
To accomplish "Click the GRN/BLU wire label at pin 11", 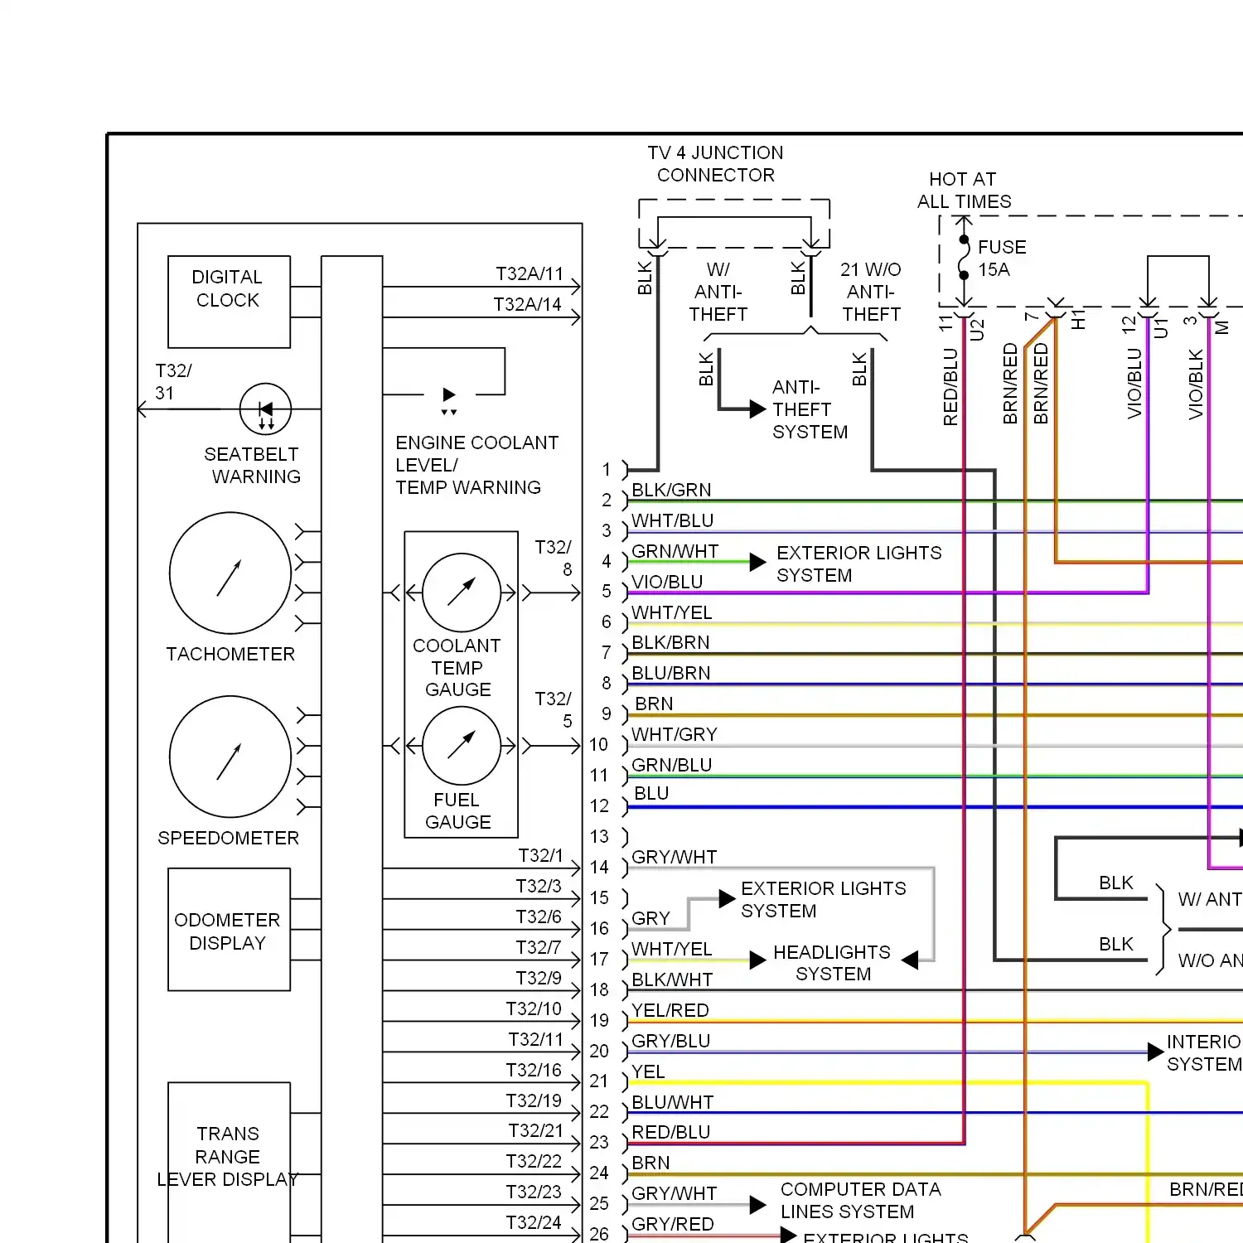I will (x=672, y=766).
